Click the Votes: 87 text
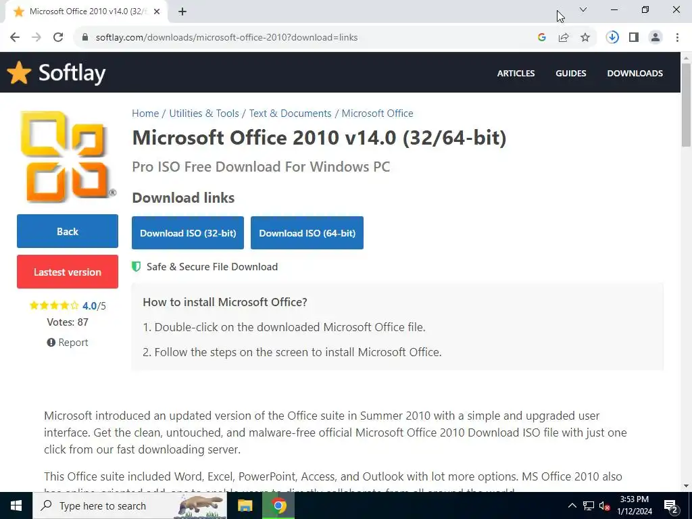 click(x=68, y=322)
